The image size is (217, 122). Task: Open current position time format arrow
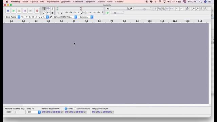pos(113,112)
